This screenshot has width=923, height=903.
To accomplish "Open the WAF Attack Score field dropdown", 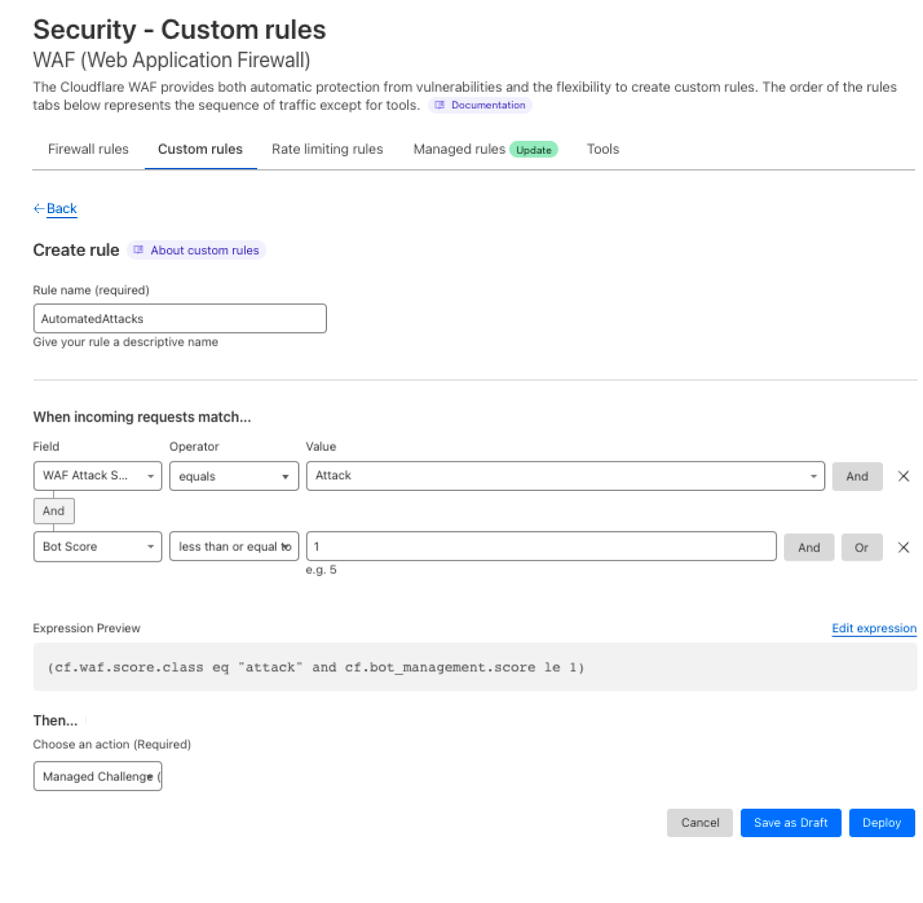I will [x=98, y=476].
